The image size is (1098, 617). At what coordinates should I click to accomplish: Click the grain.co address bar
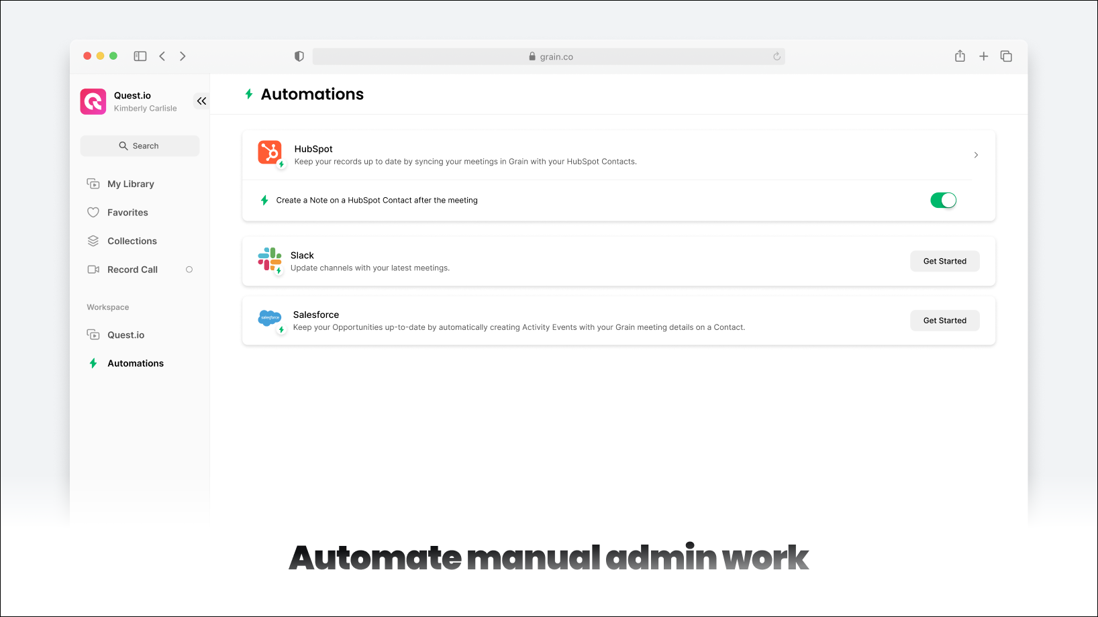coord(549,56)
